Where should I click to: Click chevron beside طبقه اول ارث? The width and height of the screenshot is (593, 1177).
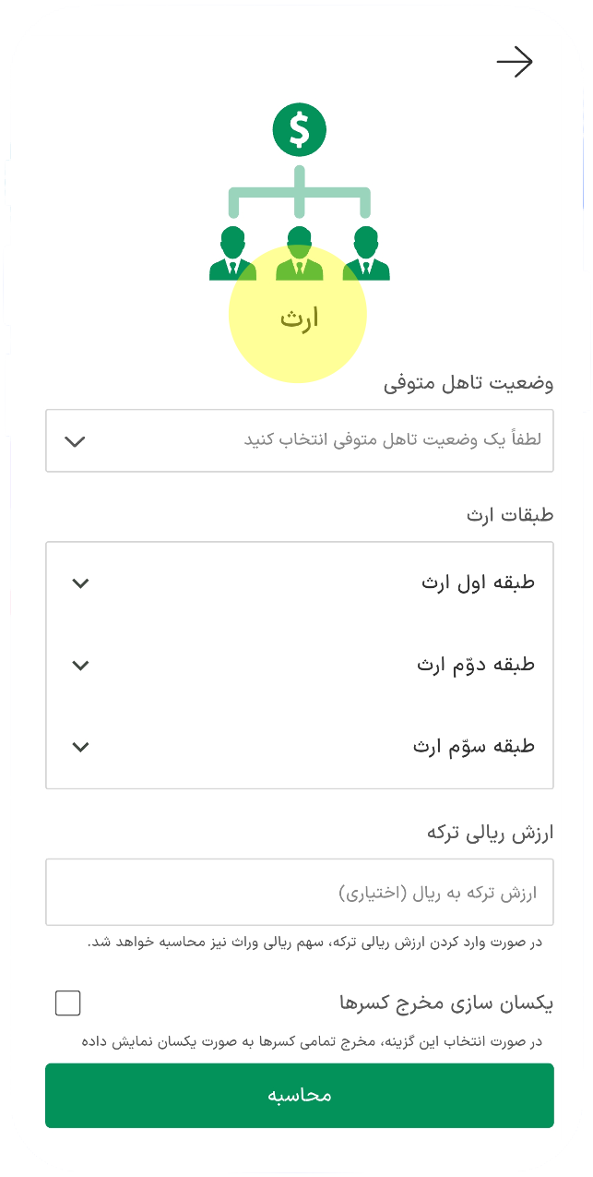coord(80,583)
